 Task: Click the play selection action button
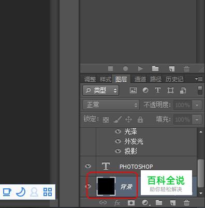(140, 69)
